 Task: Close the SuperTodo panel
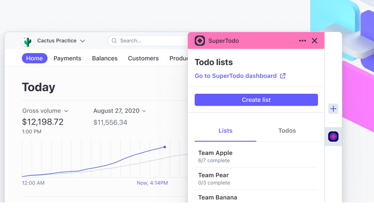click(315, 41)
